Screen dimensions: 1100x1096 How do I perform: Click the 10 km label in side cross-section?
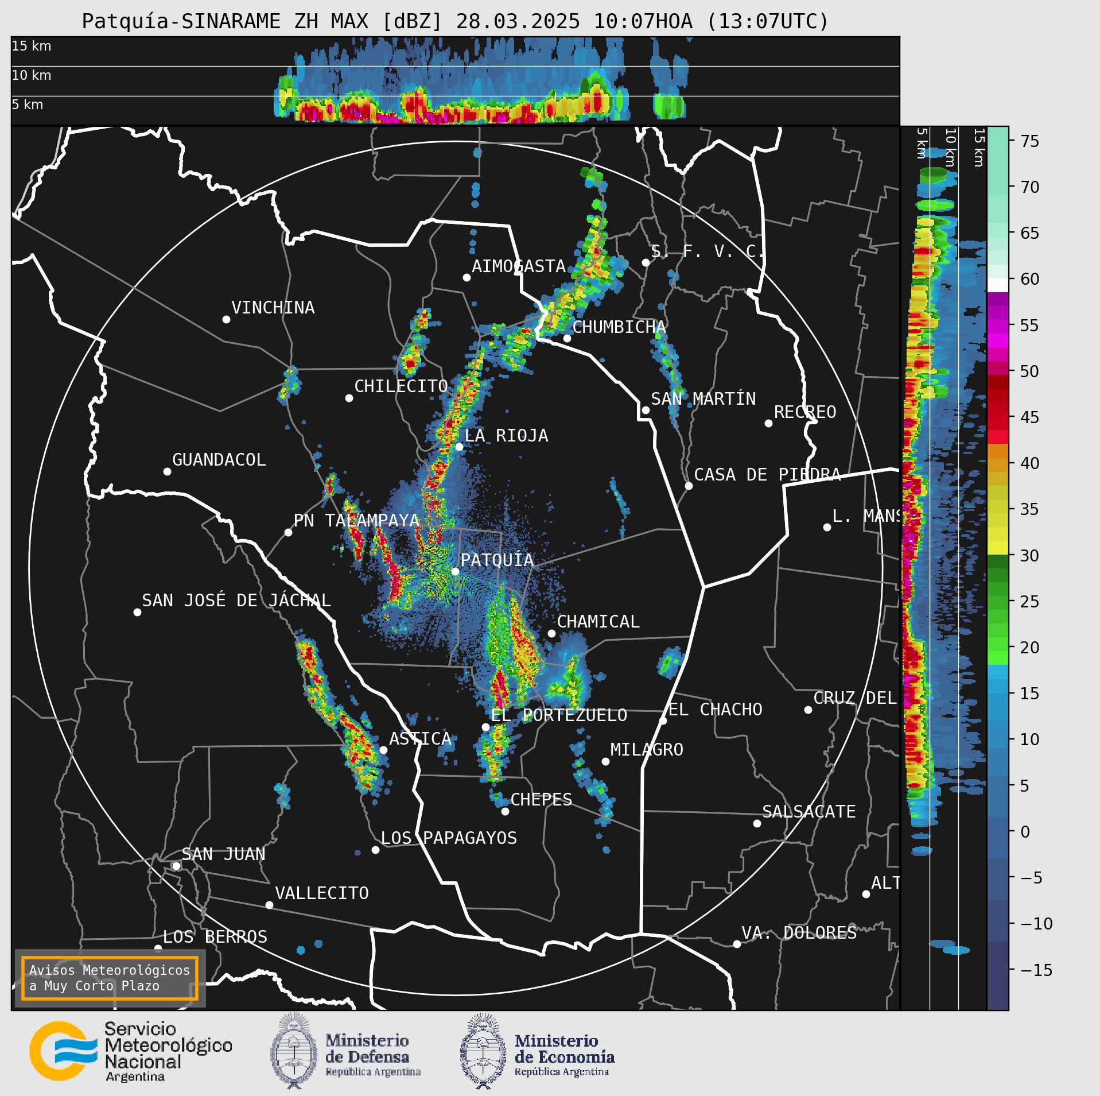[950, 148]
